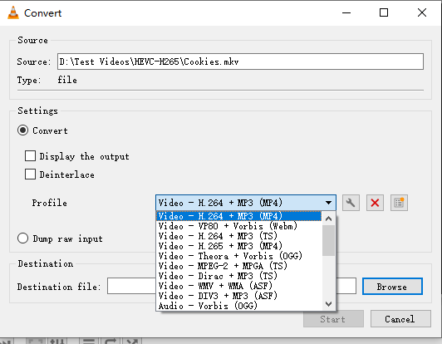Enable Display the output checkbox
The height and width of the screenshot is (344, 442).
coord(30,155)
